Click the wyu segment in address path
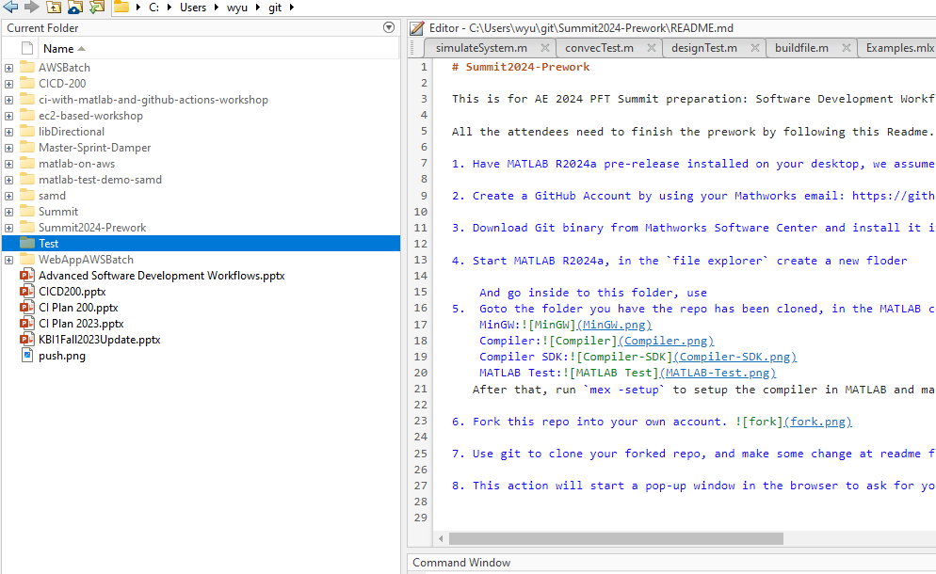 click(x=237, y=8)
